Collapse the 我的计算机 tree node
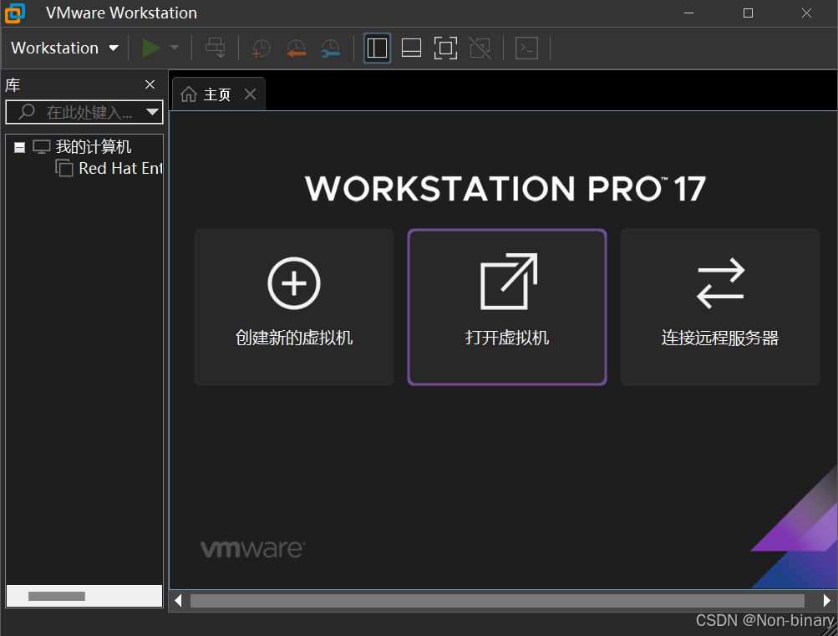 pyautogui.click(x=20, y=147)
